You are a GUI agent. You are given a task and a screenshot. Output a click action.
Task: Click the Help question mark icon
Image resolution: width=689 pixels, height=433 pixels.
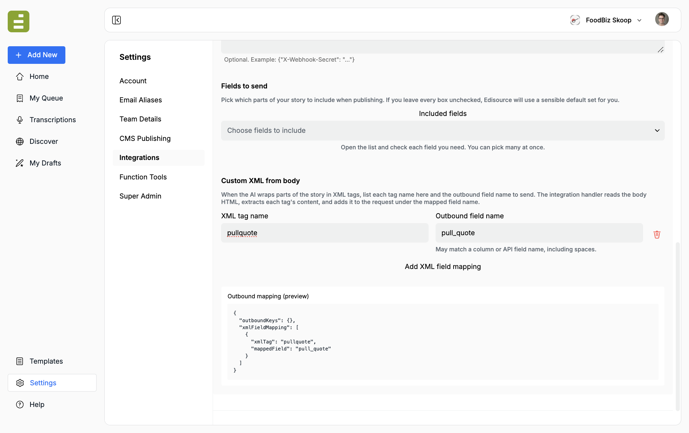20,404
